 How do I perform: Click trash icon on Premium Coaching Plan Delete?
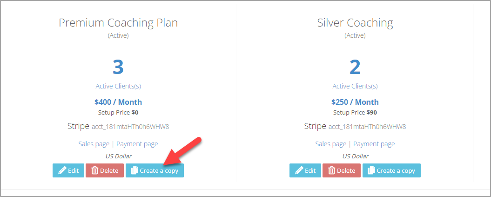(x=94, y=170)
